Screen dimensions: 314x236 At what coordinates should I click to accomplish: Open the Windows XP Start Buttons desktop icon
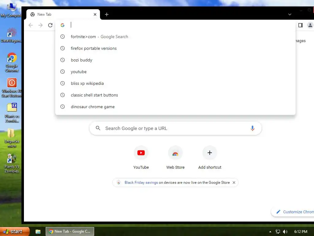click(x=12, y=88)
